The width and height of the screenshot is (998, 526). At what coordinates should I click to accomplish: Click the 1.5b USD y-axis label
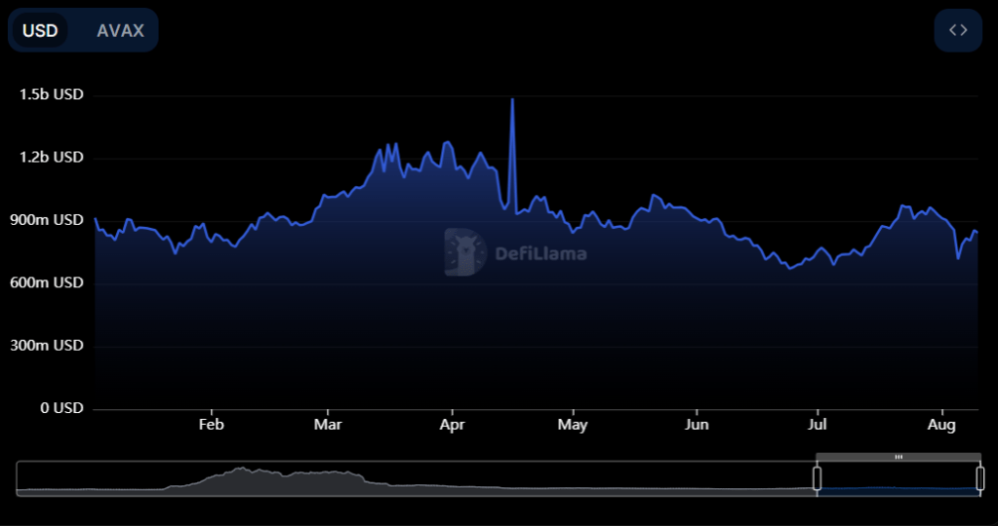pos(52,94)
